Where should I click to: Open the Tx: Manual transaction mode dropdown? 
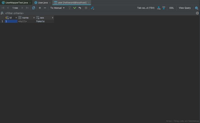58,8
